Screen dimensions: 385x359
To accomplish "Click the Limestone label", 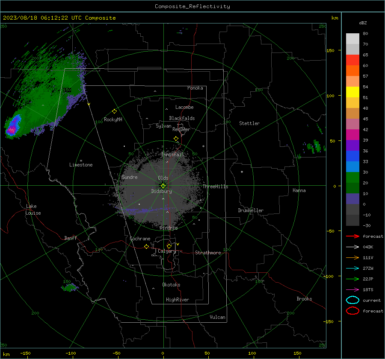I will coord(81,165).
